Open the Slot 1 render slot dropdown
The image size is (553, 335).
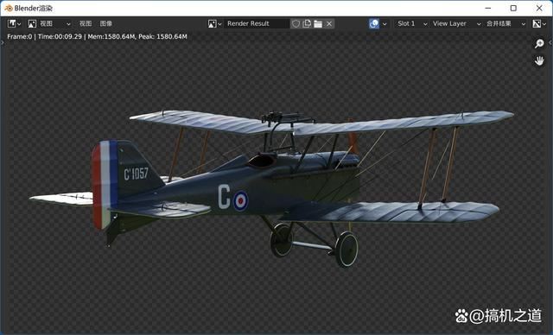411,23
